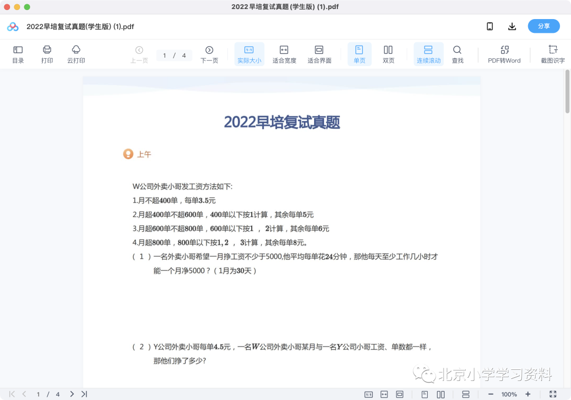Click the 100% zoom level value
Viewport: 571px width, 400px height.
509,394
